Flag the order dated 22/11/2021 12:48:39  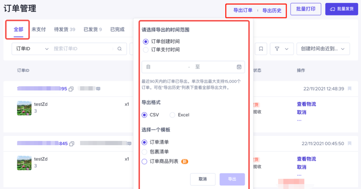pyautogui.click(x=349, y=89)
